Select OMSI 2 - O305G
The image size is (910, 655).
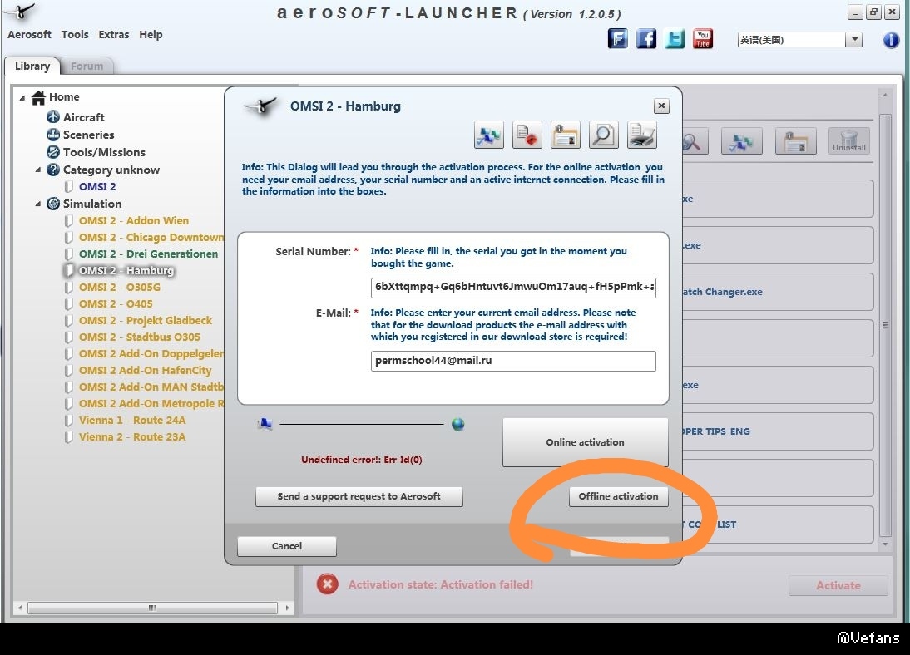(x=120, y=288)
